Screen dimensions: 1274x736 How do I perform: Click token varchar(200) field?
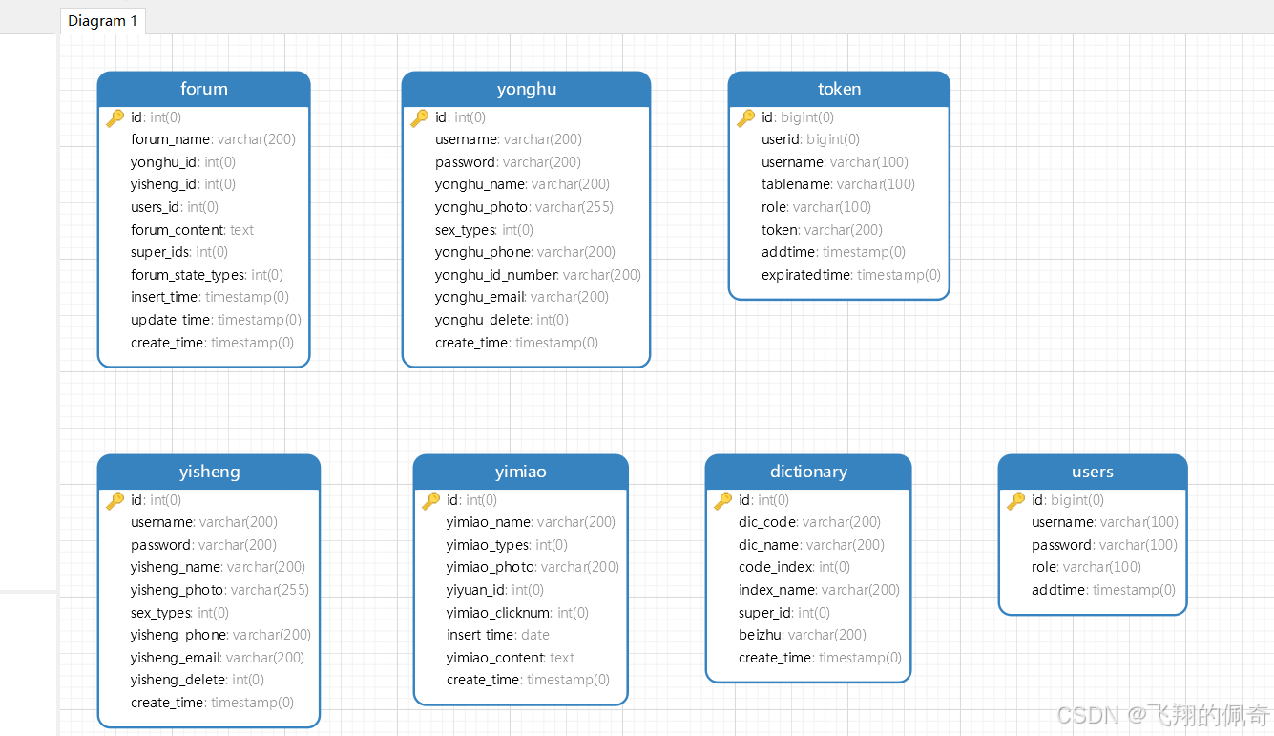[822, 230]
